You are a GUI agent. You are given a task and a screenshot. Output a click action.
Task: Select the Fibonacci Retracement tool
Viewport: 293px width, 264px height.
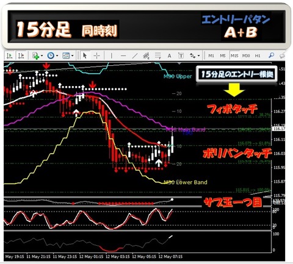[158, 55]
